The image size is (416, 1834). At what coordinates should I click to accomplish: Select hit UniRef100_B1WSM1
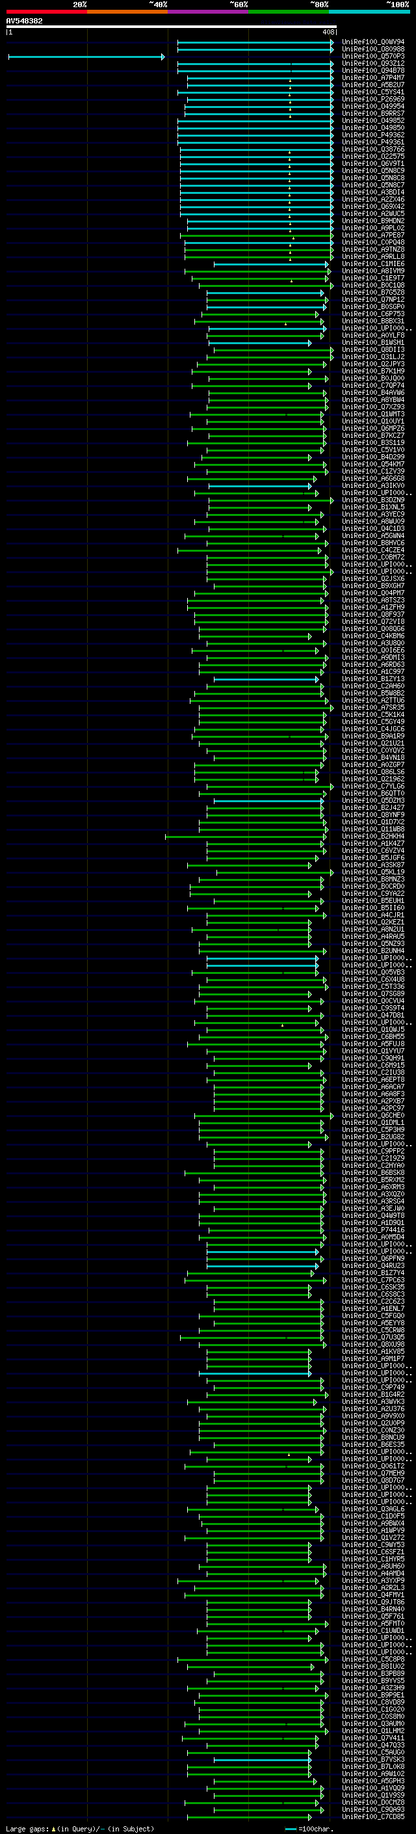(373, 342)
